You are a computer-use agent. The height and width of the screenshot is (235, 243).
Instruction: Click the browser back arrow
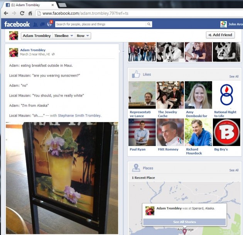(x=6, y=13)
